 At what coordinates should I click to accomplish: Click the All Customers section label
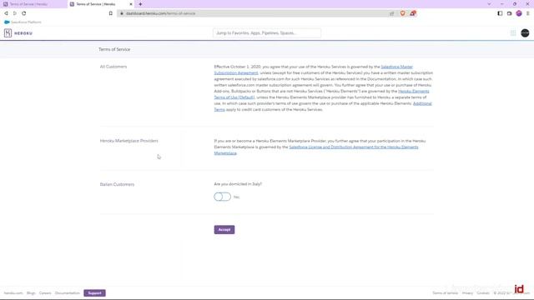(x=113, y=67)
